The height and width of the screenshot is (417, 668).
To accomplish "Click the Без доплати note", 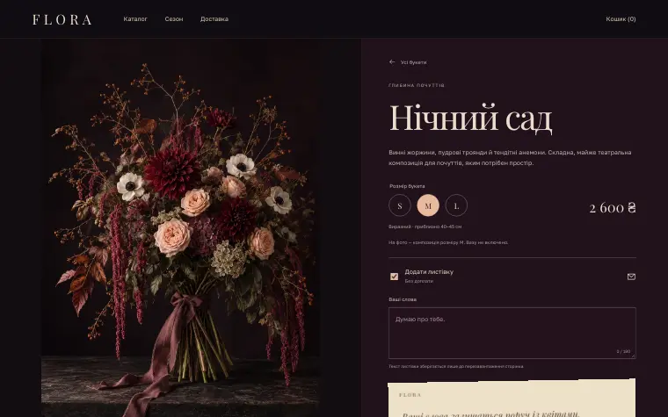I will [418, 281].
